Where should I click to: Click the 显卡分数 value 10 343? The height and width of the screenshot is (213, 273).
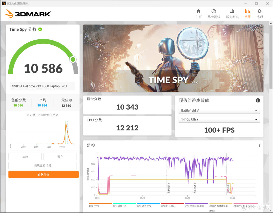(x=127, y=107)
